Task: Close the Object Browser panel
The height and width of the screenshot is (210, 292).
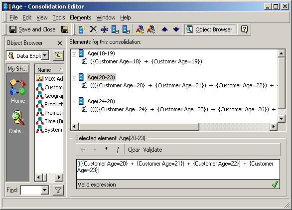Action: 60,43
